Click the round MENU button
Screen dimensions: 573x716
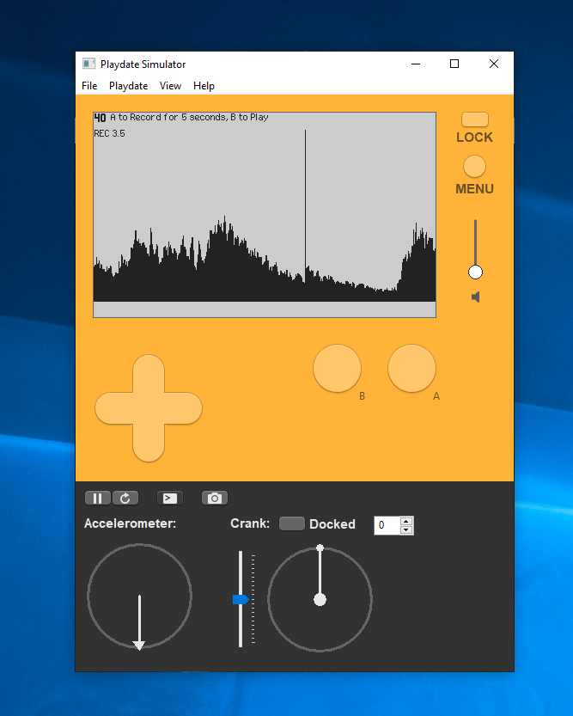(474, 166)
